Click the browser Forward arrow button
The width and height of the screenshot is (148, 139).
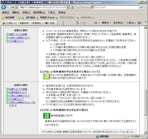(x=9, y=7)
